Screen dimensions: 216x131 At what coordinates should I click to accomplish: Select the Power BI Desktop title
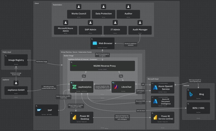coord(84,117)
